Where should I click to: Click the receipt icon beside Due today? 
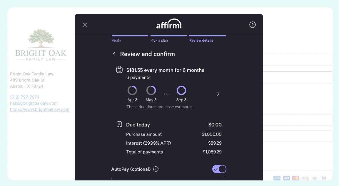pyautogui.click(x=119, y=124)
